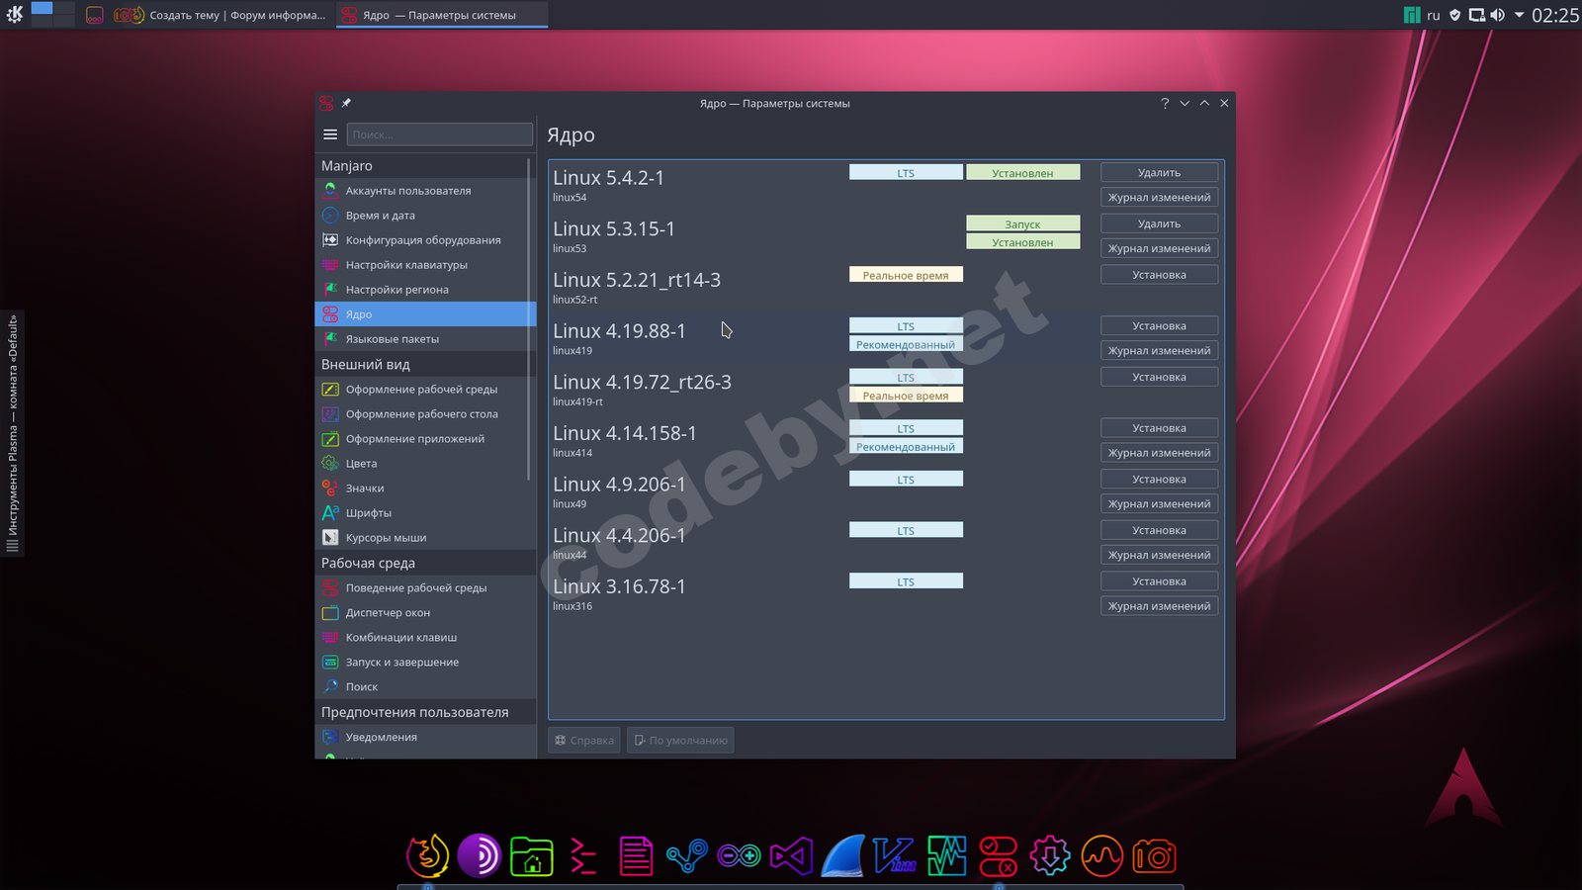Open the Время и дата clock icon

[330, 215]
